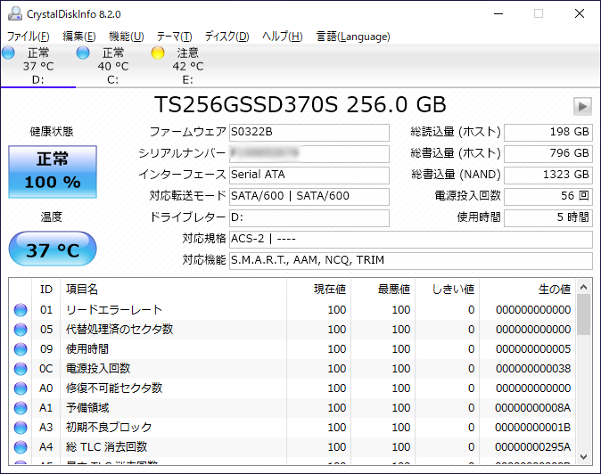Select the 修復不可能セクタ数 attribute name

(114, 388)
